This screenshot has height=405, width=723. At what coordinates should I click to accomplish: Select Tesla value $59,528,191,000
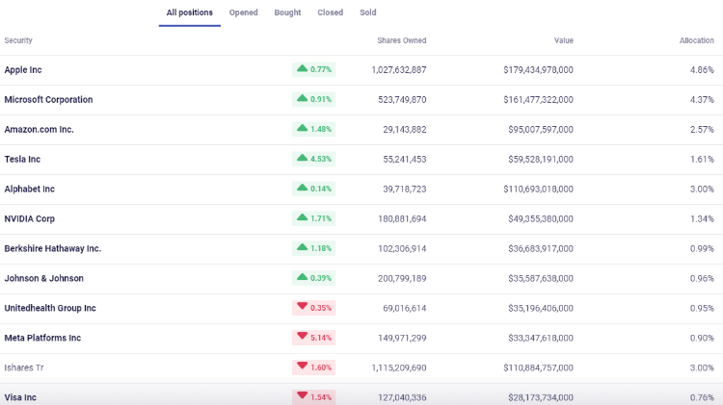click(x=541, y=160)
